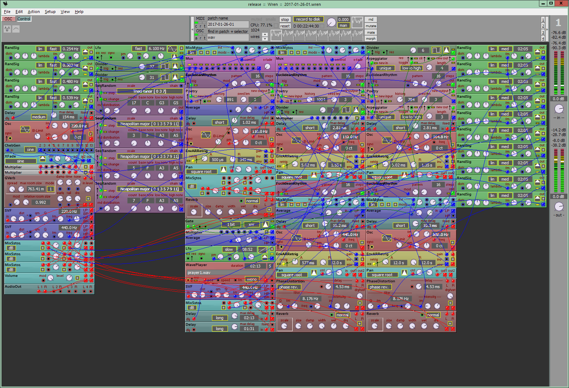Select preset slot 1
The width and height of the screenshot is (569, 388).
(543, 20)
